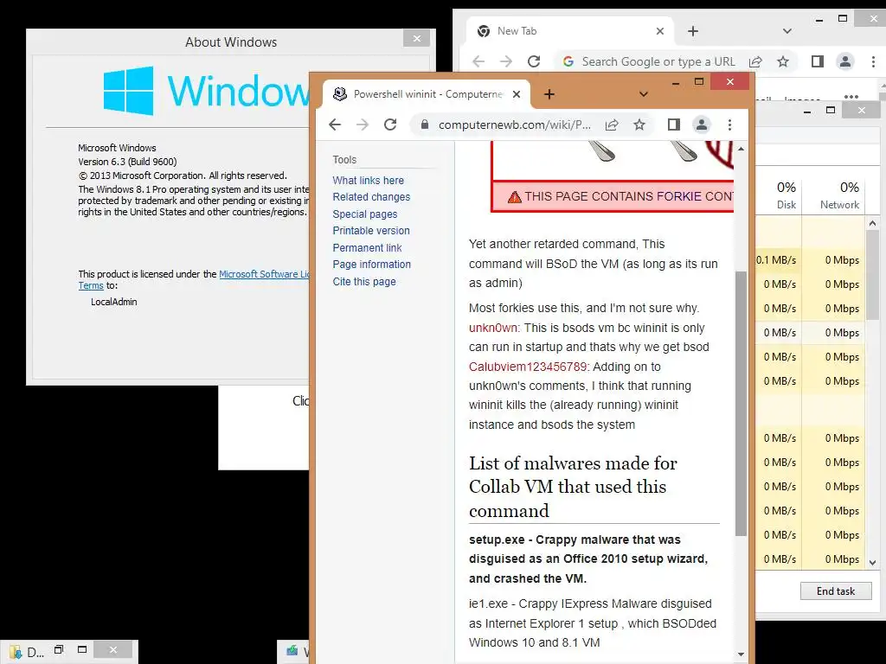This screenshot has height=664, width=886.
Task: Reload the New Tab Chrome window
Action: click(x=534, y=61)
